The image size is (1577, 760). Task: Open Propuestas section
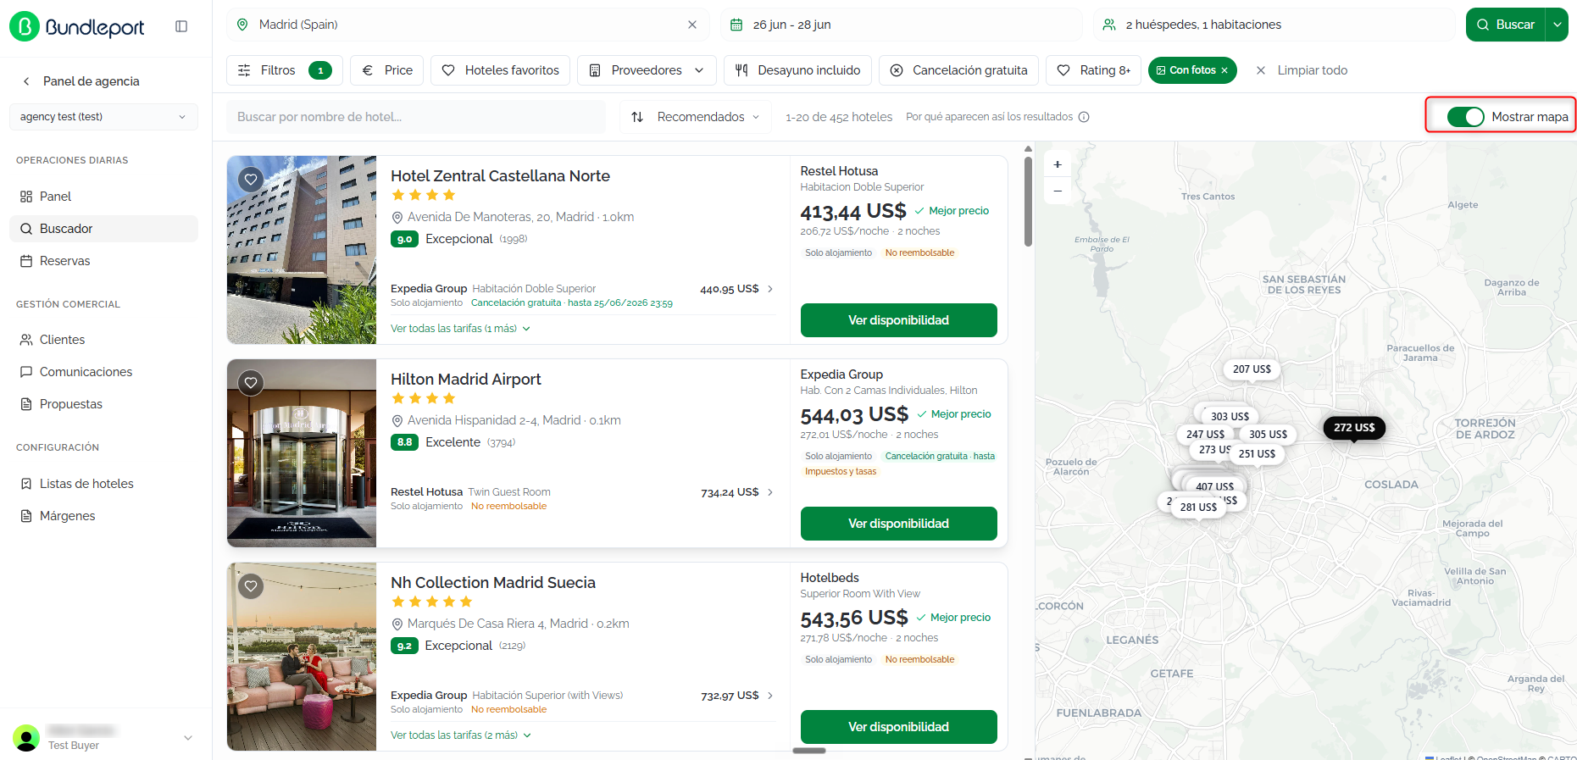tap(103, 404)
